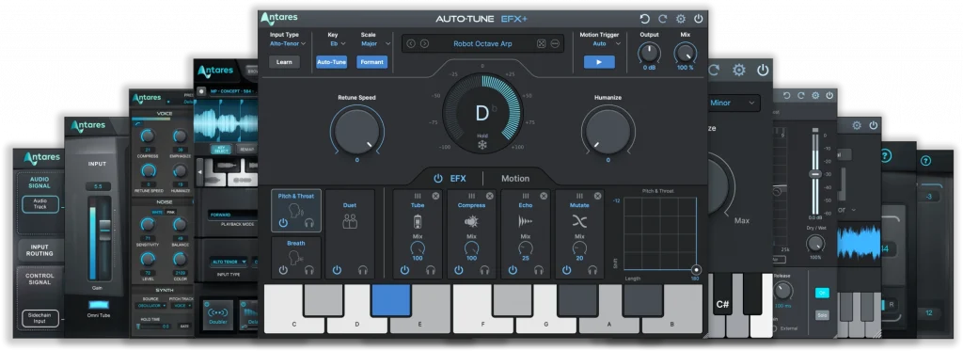
Task: Click Audio Track in the leftmost Antares window
Action: click(x=40, y=205)
